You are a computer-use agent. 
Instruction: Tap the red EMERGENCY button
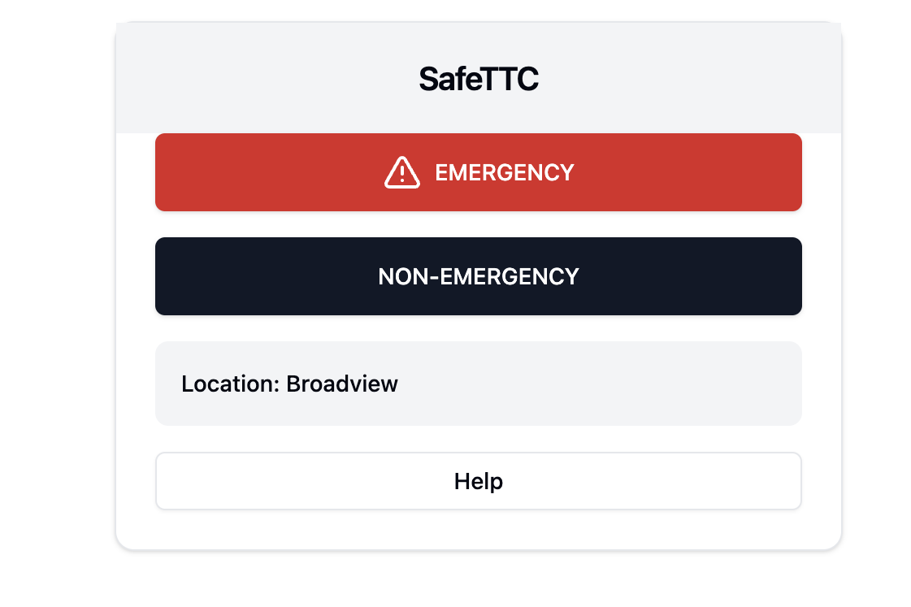[x=478, y=172]
